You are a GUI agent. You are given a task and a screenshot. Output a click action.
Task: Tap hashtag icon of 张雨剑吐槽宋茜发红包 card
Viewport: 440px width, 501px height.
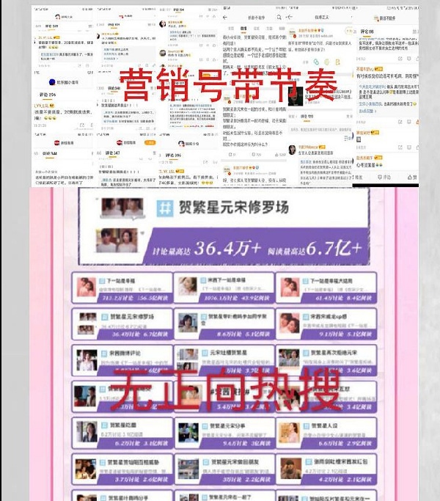[x=308, y=462]
